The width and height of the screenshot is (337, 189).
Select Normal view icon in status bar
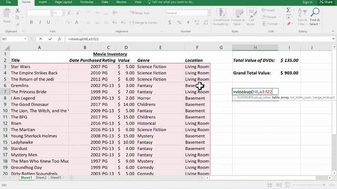point(270,185)
